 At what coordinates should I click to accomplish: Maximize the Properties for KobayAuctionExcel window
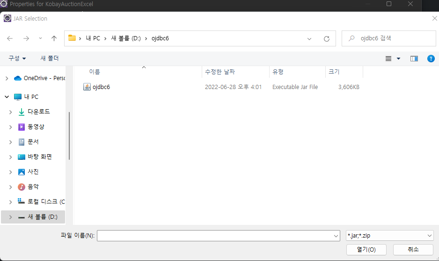click(389, 4)
